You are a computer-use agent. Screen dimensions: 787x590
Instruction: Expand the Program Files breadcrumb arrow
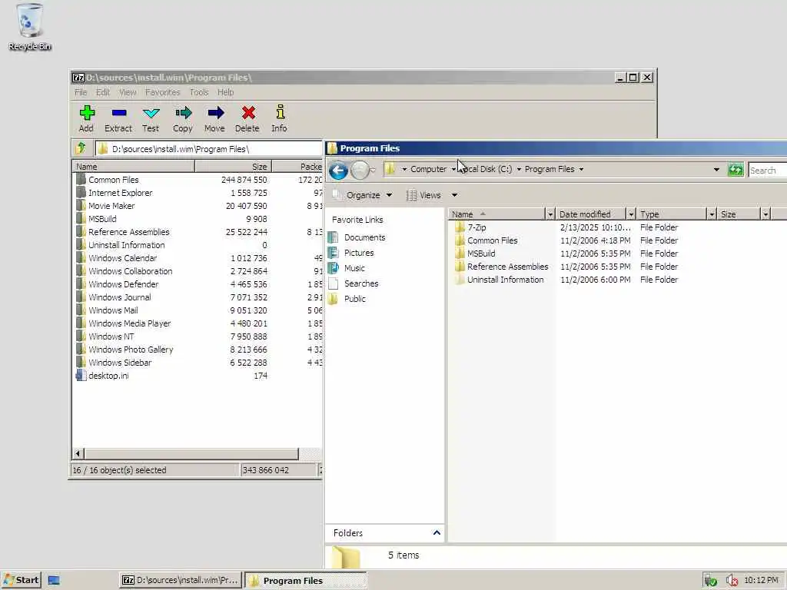coord(581,170)
